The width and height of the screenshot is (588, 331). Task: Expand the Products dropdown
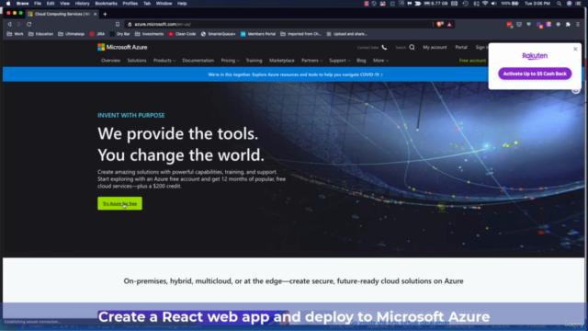click(164, 61)
